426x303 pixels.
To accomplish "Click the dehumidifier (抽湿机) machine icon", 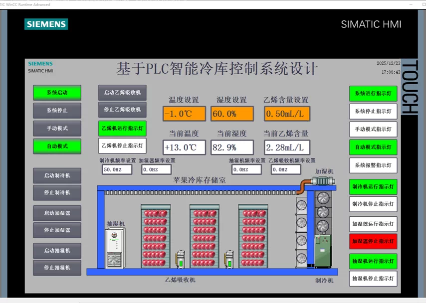I will (115, 248).
